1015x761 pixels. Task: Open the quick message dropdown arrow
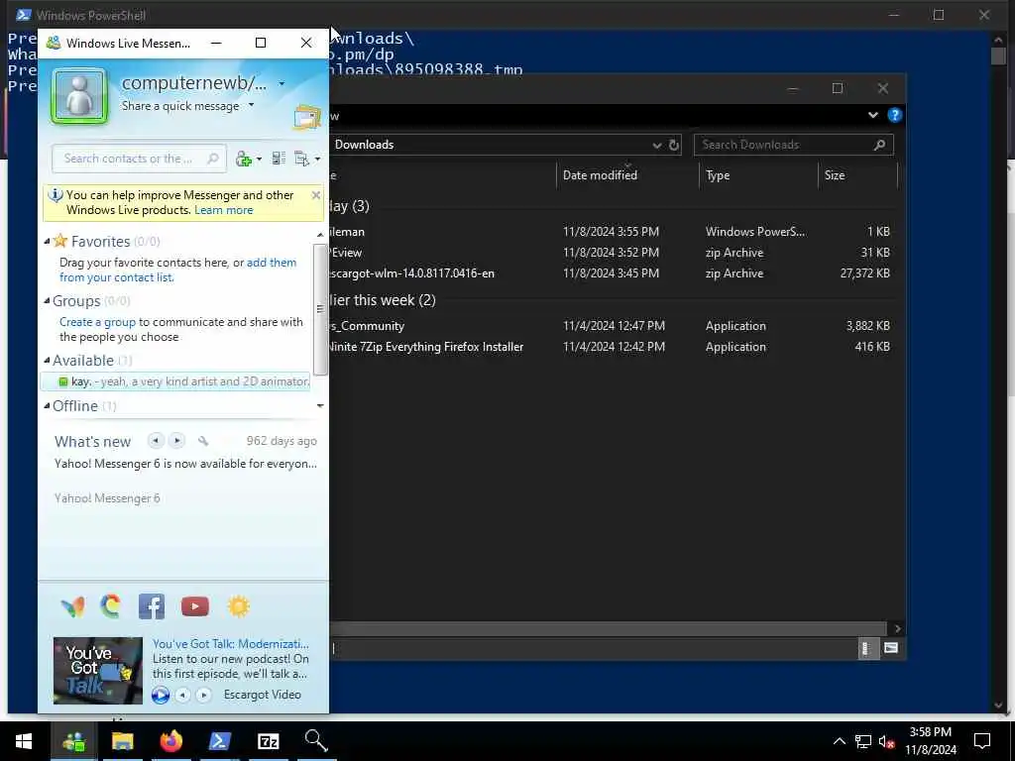251,105
